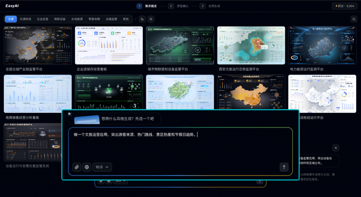The image size is (361, 197).
Task: Open the green Zhejiang map thumbnail in second row
Action: pos(180,92)
